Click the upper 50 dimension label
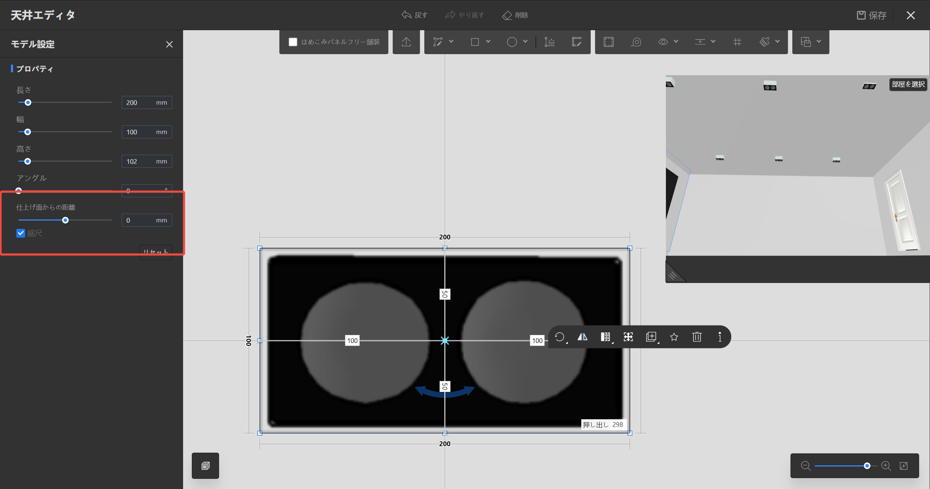Viewport: 930px width, 489px height. 445,294
